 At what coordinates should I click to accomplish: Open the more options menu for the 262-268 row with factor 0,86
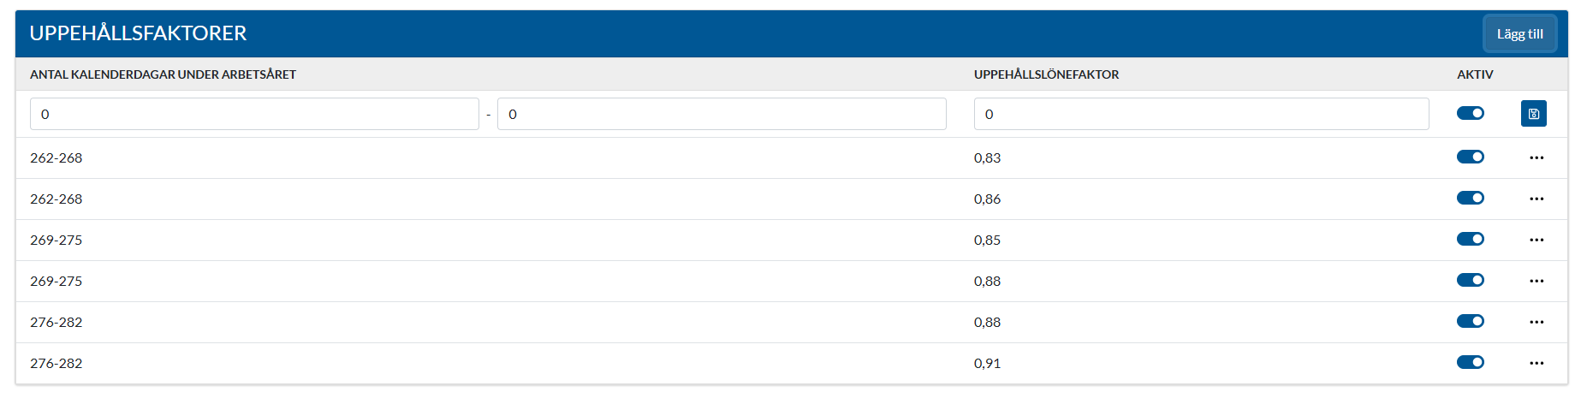point(1536,199)
